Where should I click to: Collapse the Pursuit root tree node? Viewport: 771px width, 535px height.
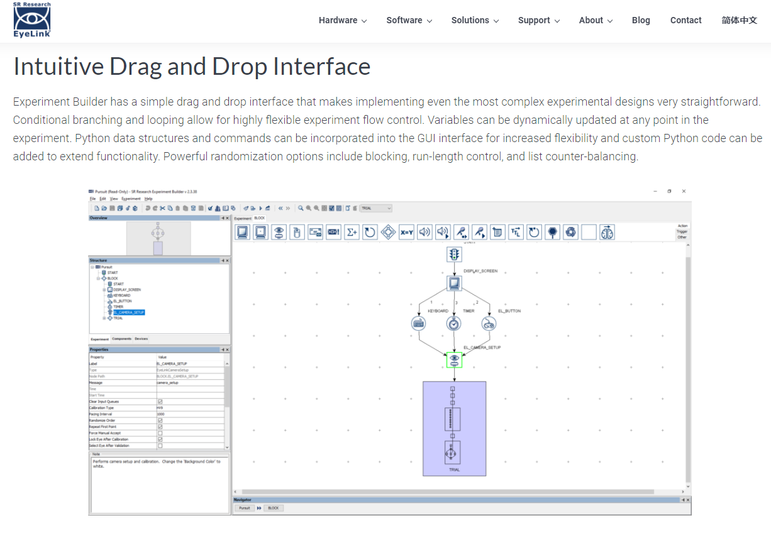(92, 267)
